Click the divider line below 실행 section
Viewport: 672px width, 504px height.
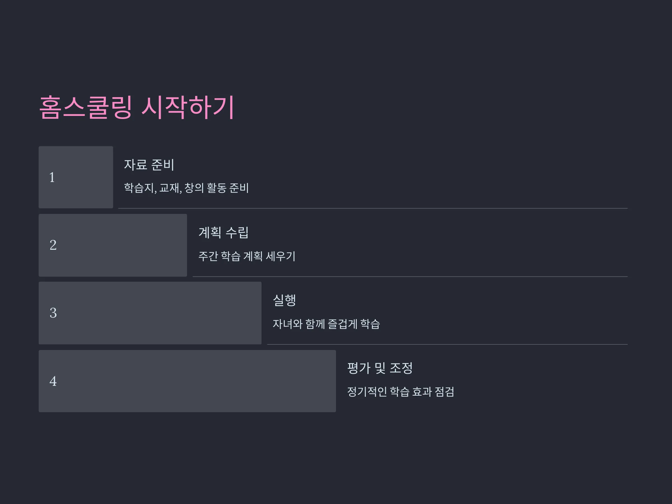(447, 344)
